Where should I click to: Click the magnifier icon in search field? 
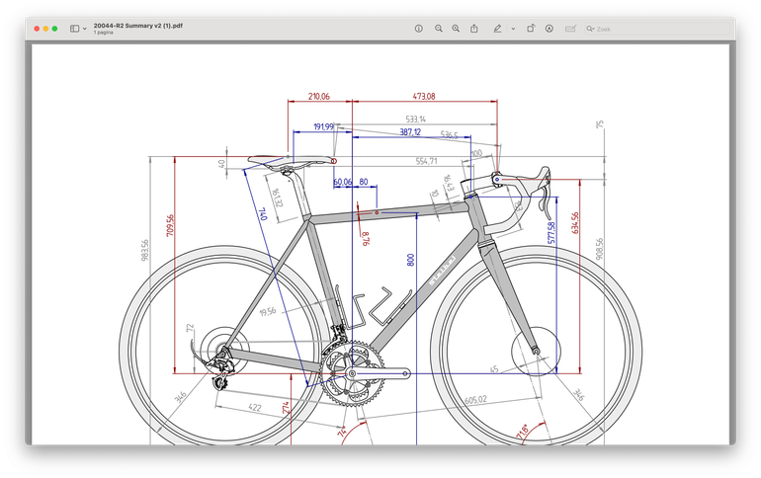pyautogui.click(x=590, y=29)
